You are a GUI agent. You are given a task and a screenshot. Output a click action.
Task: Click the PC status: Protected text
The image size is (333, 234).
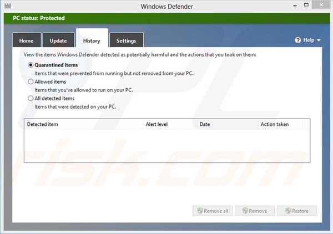tap(39, 18)
